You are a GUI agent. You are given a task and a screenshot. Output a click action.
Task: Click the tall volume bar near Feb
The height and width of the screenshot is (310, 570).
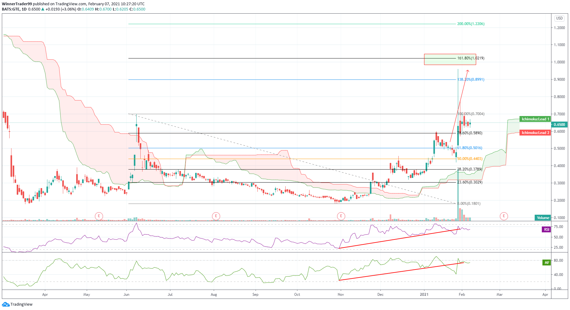click(458, 196)
